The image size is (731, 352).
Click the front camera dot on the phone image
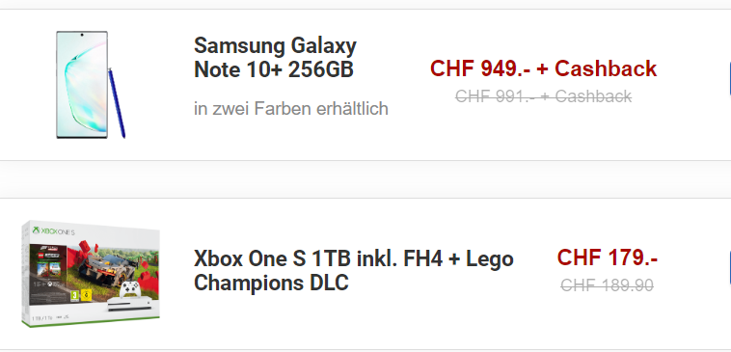tap(82, 35)
